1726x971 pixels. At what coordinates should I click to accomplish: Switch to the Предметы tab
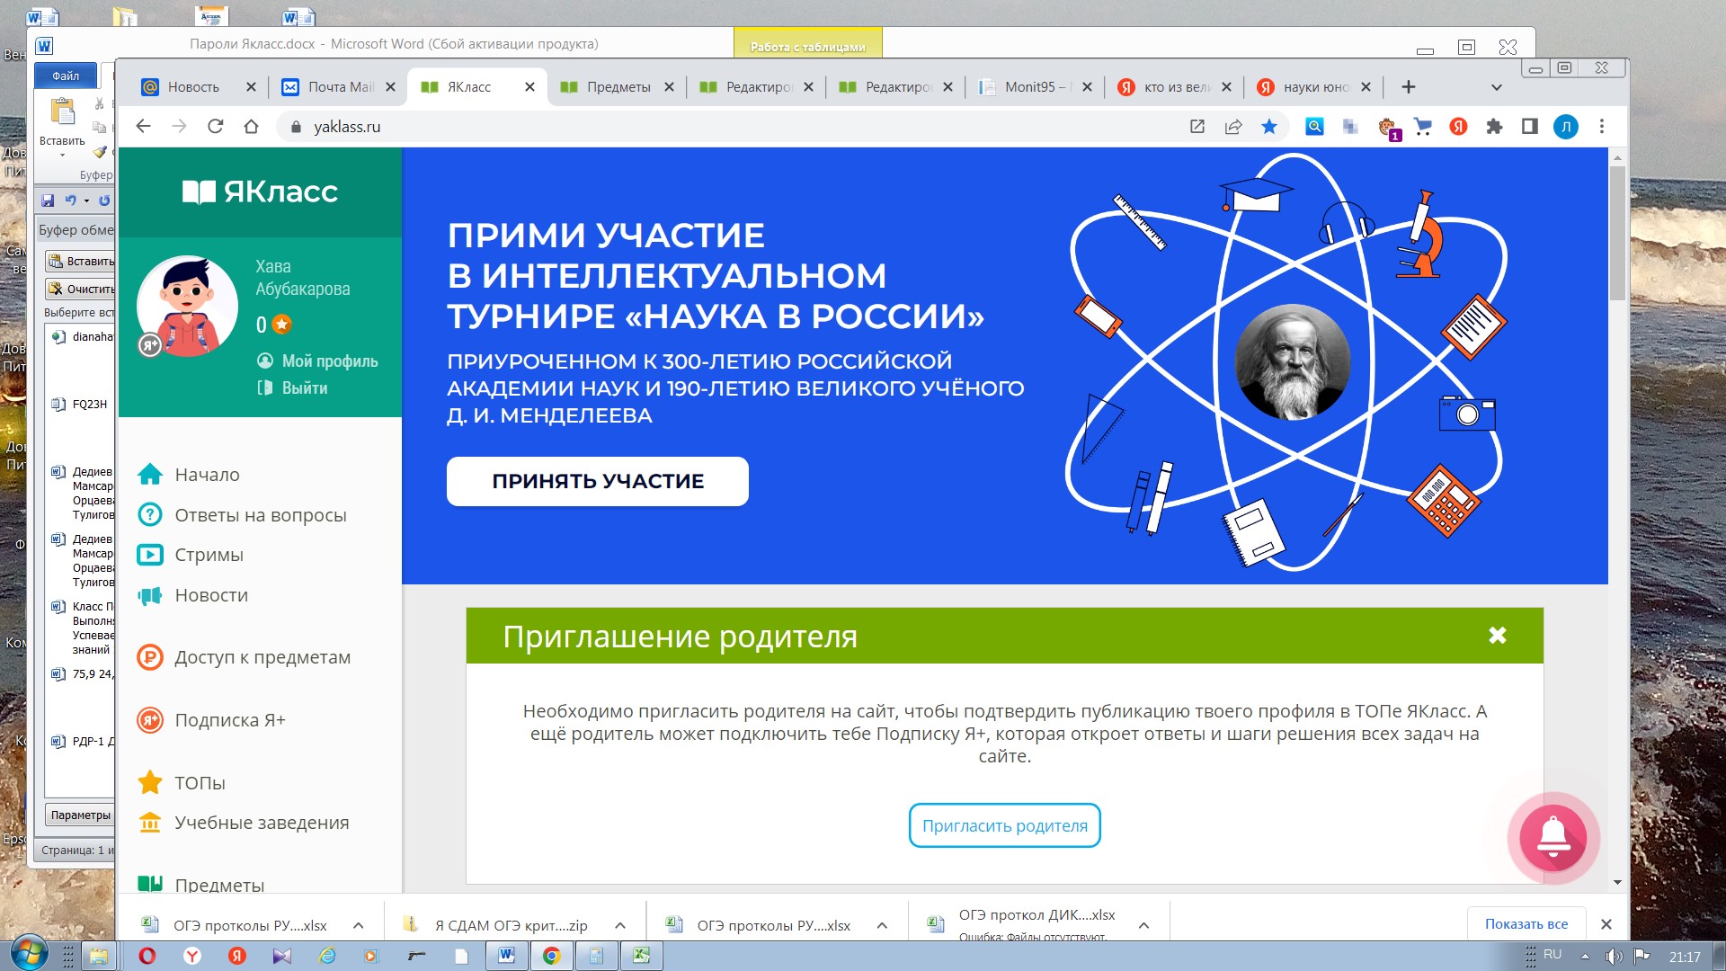coord(617,87)
